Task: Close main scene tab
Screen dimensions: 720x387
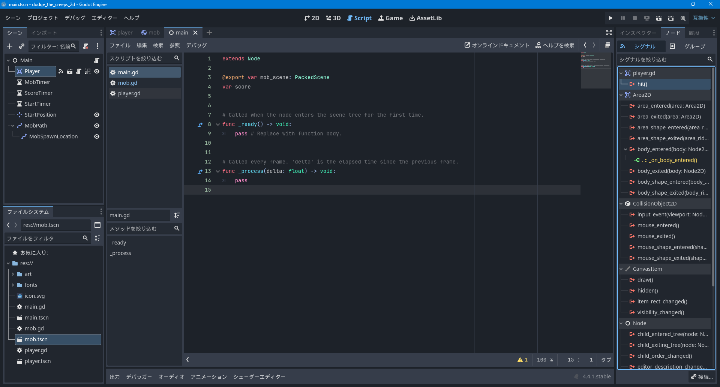Action: click(195, 33)
